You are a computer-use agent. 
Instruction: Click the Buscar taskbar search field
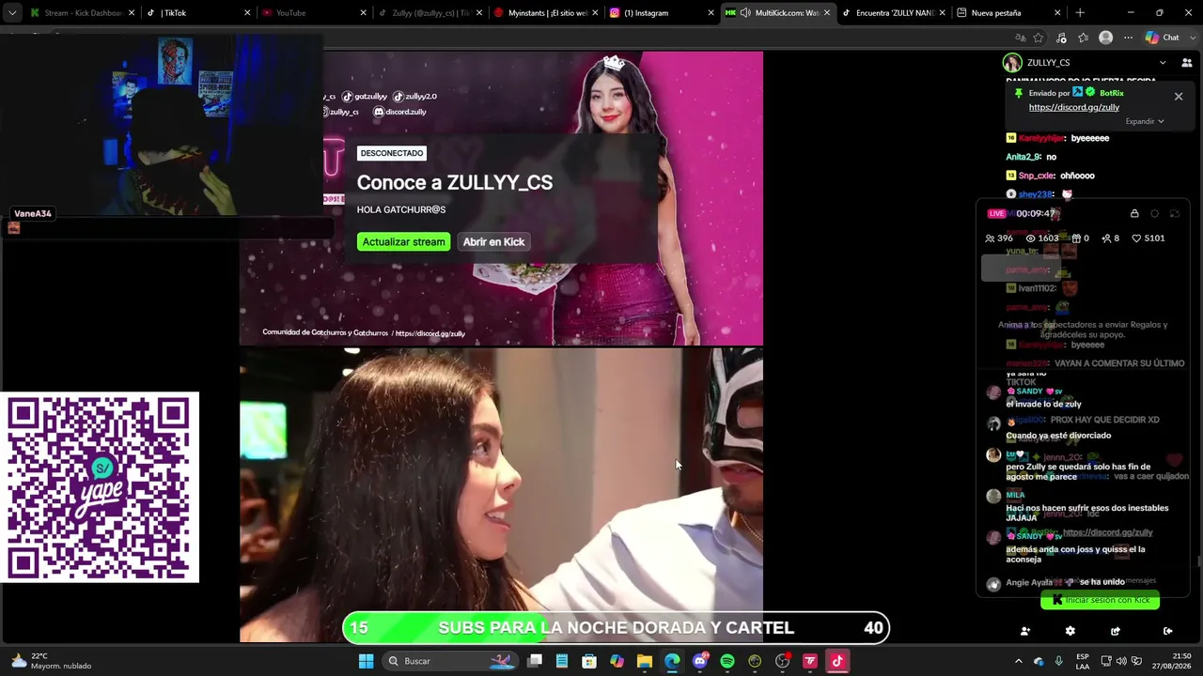tap(452, 661)
